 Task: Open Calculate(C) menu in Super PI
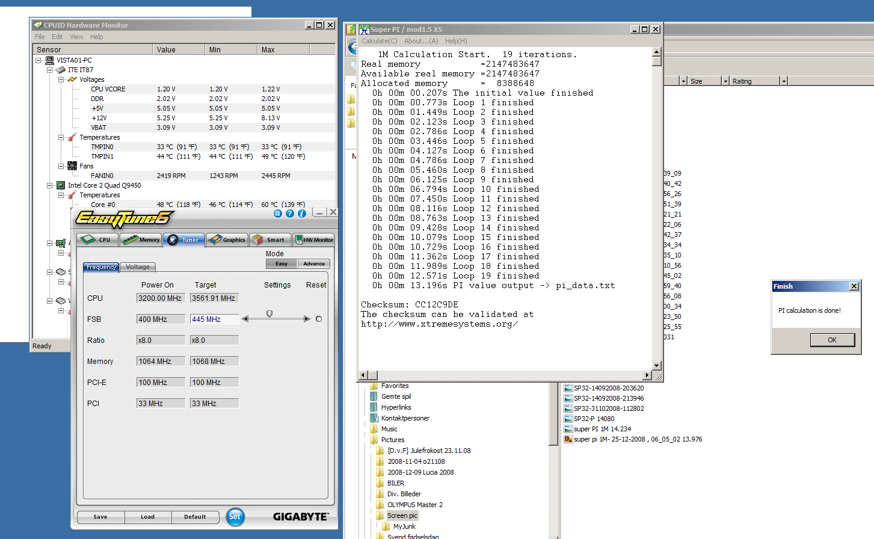(379, 41)
